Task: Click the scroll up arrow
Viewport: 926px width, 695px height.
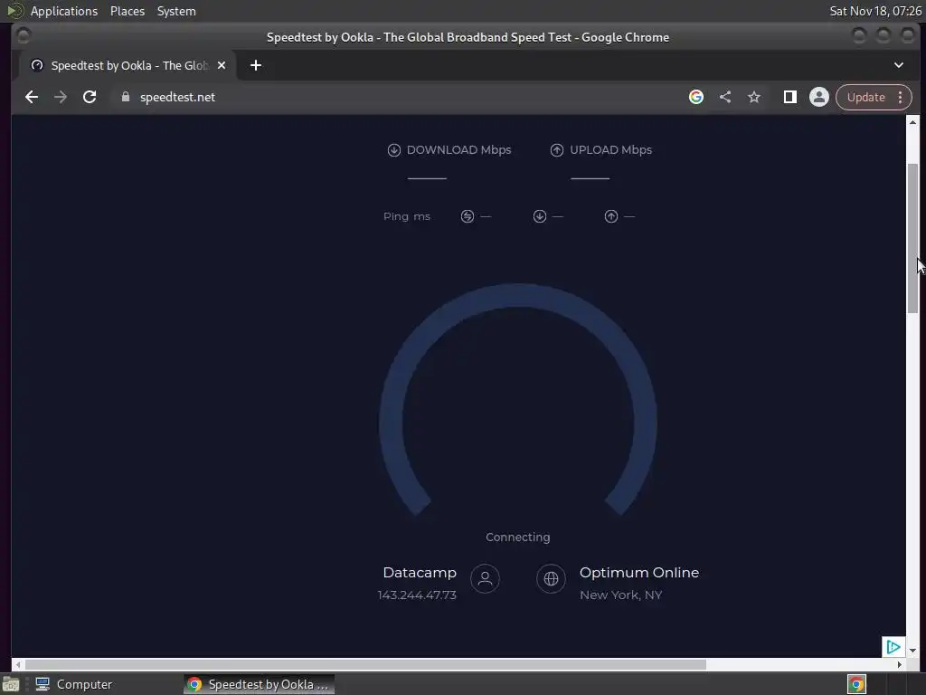Action: [913, 122]
